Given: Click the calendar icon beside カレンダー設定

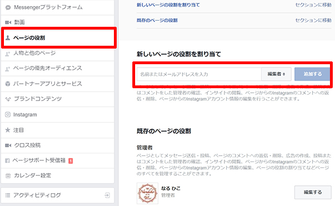Looking at the screenshot, I should point(8,176).
